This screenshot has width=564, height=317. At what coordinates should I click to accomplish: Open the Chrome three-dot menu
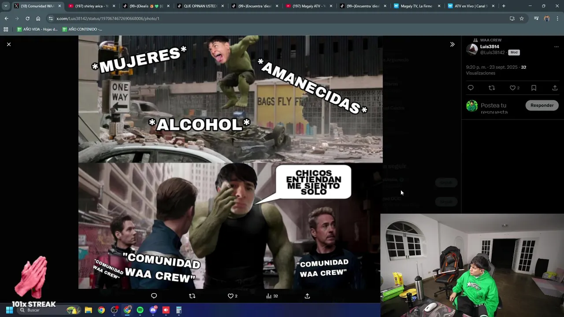[557, 18]
